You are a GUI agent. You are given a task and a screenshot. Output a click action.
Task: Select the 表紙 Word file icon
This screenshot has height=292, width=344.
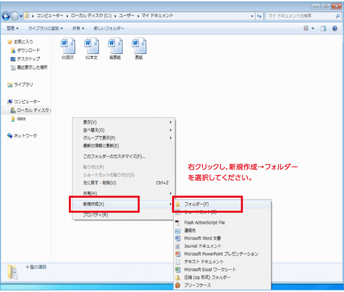(x=139, y=46)
